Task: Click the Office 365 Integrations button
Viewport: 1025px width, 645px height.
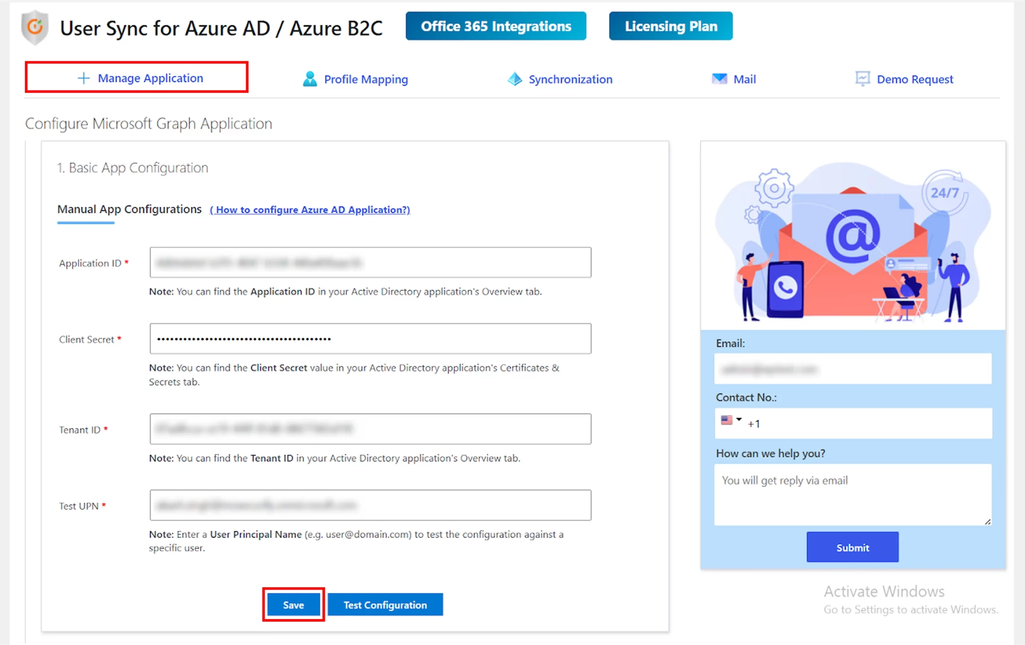Action: pyautogui.click(x=496, y=26)
